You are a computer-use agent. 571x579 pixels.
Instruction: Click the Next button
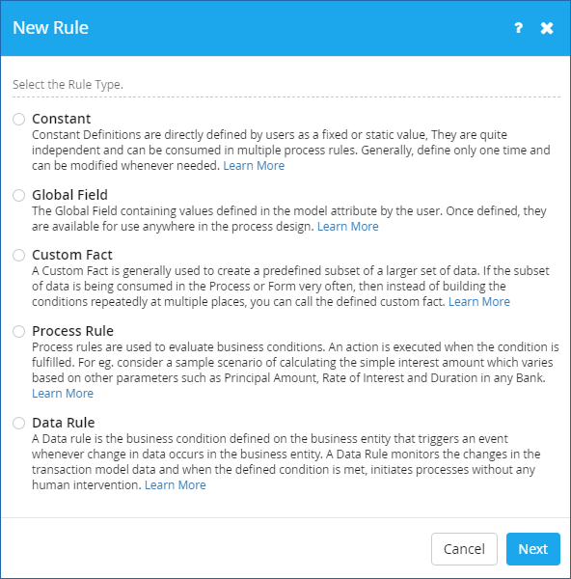[533, 549]
